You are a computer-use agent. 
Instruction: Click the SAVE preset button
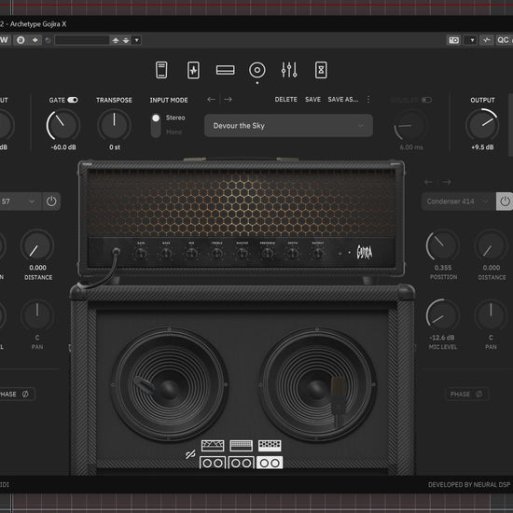(x=312, y=100)
